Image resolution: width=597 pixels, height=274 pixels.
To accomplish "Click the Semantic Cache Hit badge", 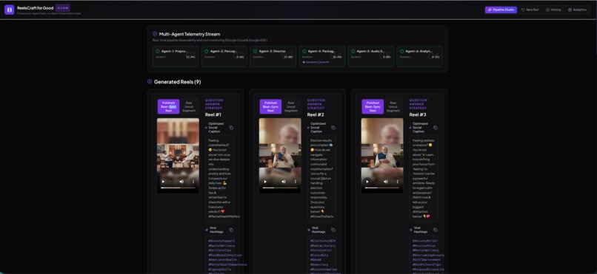I will [x=316, y=62].
